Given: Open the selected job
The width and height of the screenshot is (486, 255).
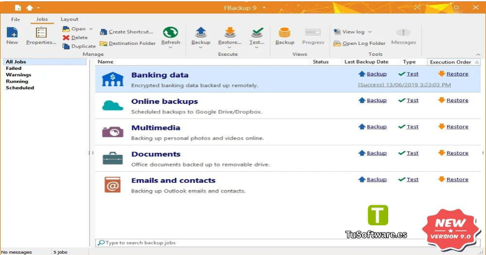Looking at the screenshot, I should click(x=74, y=29).
